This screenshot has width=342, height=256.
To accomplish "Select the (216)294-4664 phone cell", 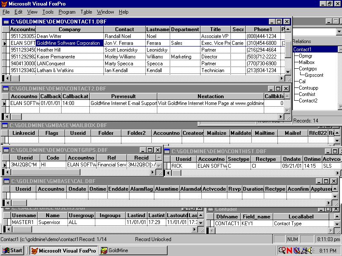I will tap(263, 50).
